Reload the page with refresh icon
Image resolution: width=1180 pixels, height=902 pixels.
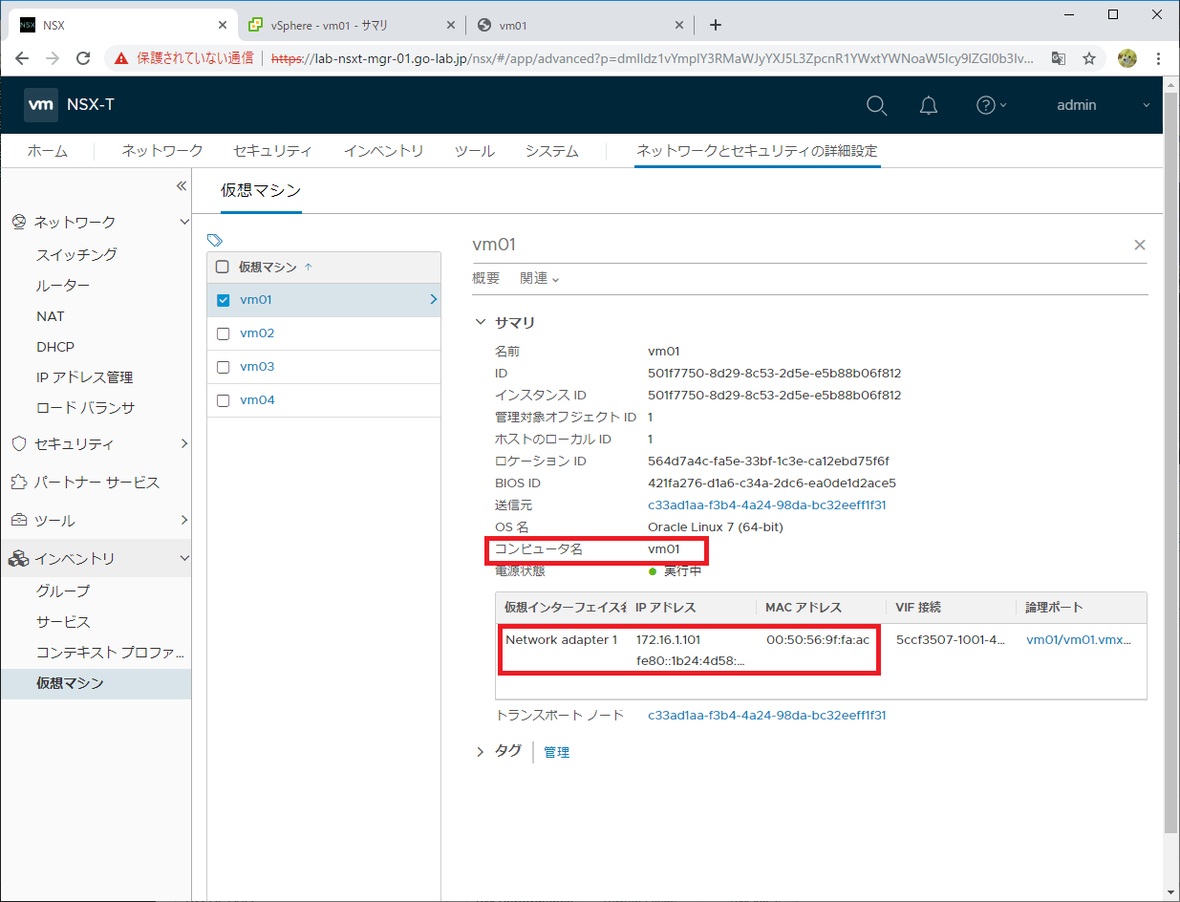[x=83, y=57]
